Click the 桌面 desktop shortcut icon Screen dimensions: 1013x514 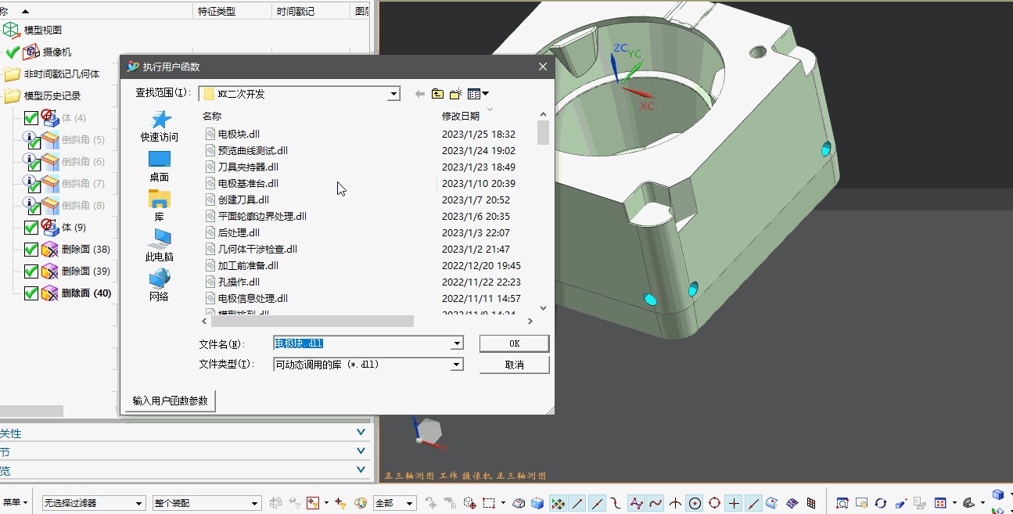[160, 165]
